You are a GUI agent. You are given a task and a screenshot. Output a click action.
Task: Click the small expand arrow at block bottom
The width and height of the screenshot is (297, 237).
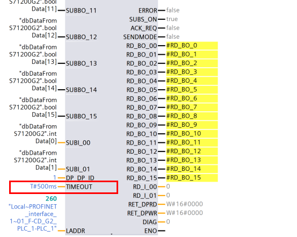(x=112, y=234)
